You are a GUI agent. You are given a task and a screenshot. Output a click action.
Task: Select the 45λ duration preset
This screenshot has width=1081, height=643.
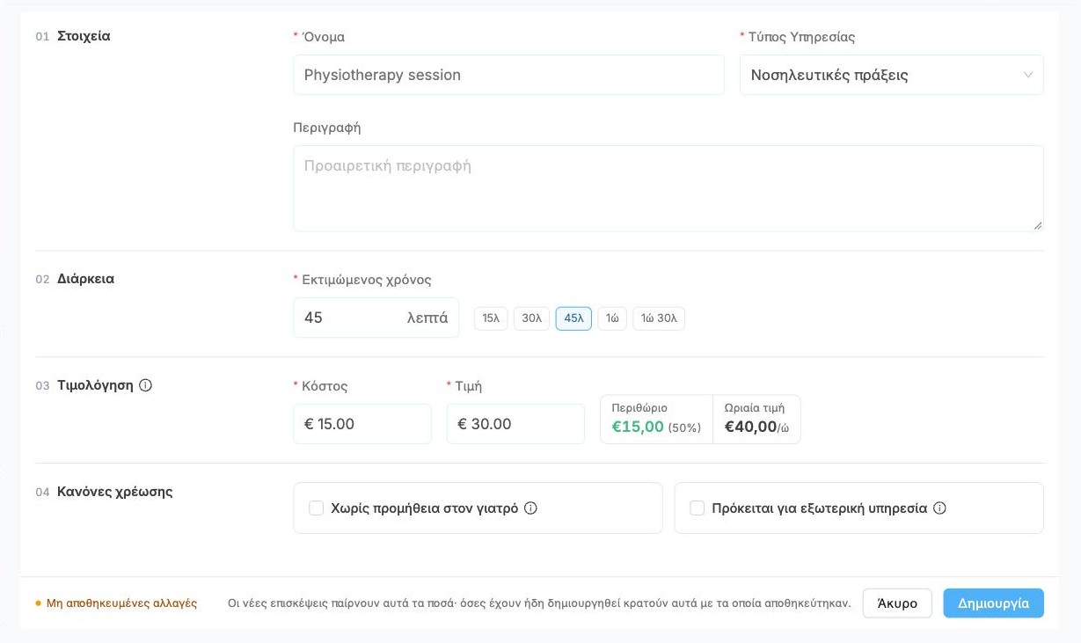click(573, 318)
